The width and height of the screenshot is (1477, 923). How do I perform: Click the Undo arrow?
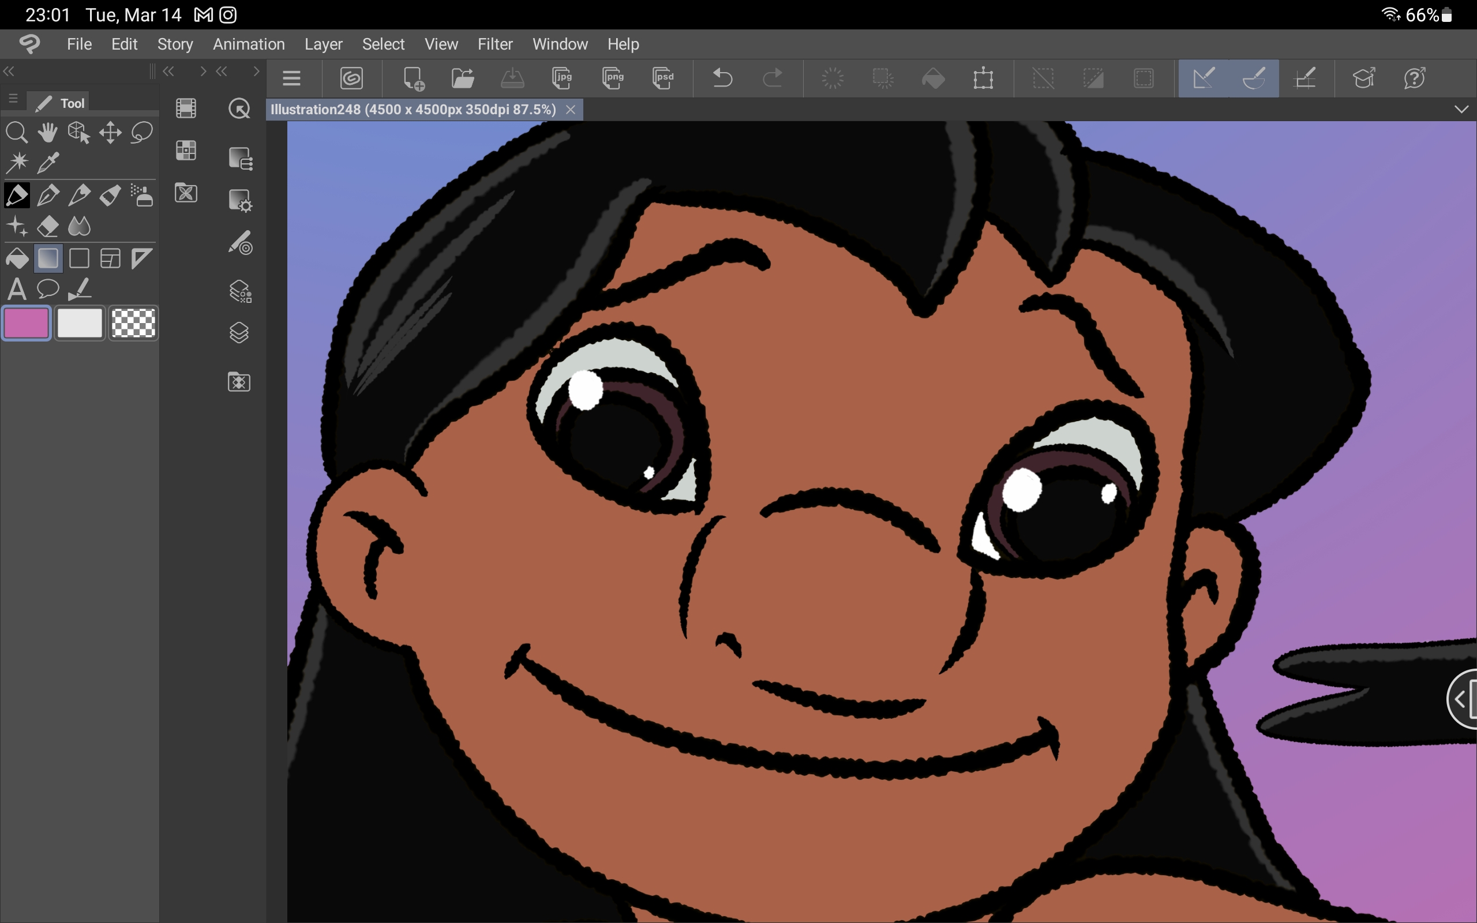[x=722, y=78]
